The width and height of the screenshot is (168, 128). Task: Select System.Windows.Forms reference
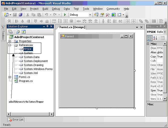[38, 69]
